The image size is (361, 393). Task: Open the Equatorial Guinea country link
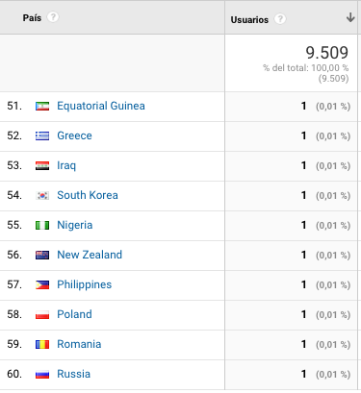[101, 106]
